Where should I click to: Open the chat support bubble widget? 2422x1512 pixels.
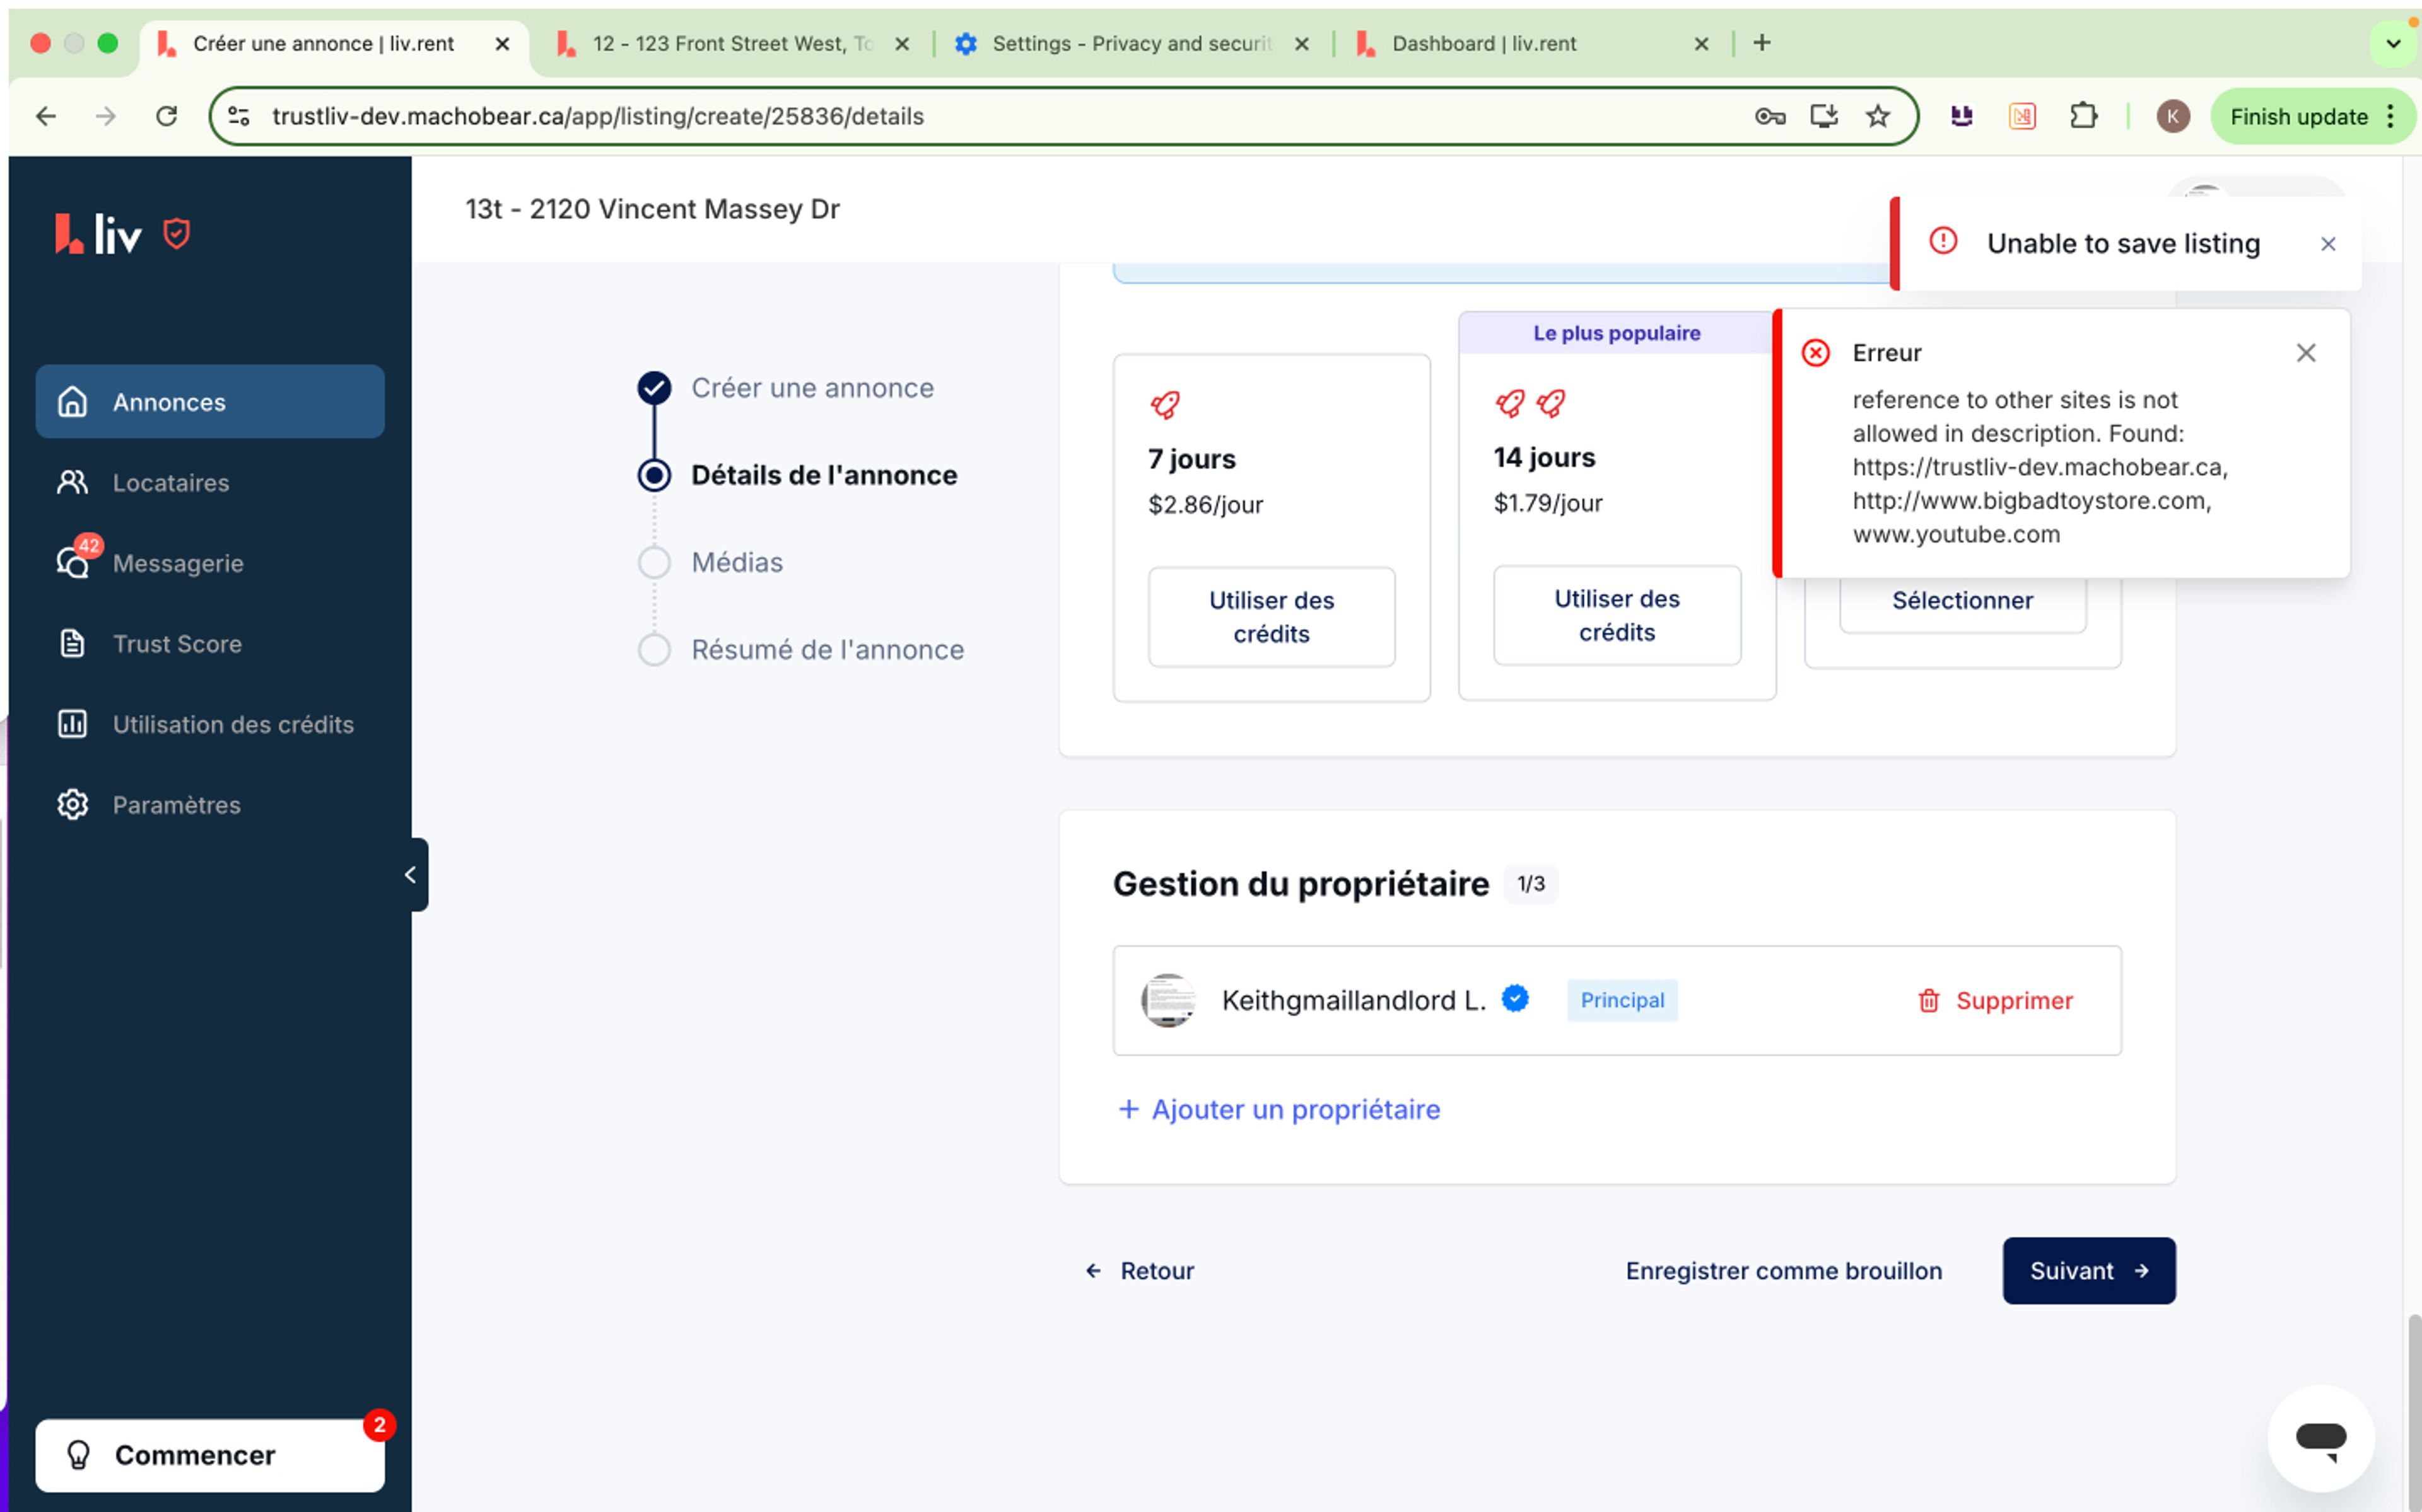[2320, 1438]
